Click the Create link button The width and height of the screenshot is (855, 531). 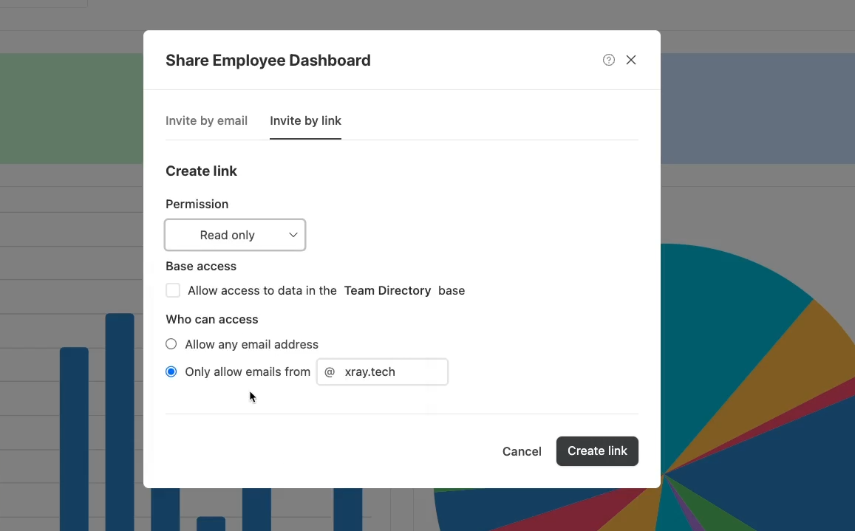[x=597, y=451]
